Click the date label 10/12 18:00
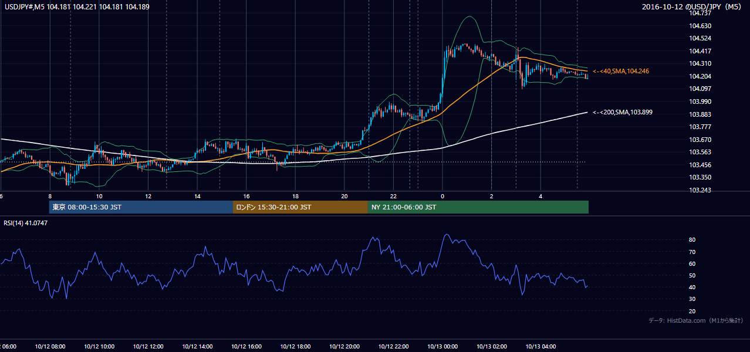Image resolution: width=750 pixels, height=352 pixels. point(295,347)
